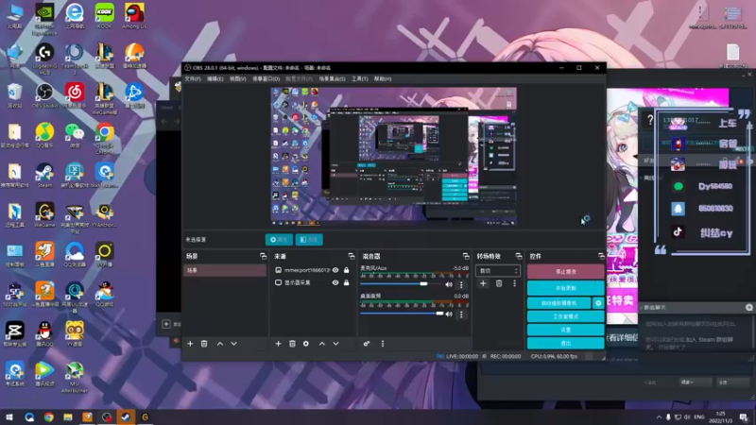The height and width of the screenshot is (425, 756).
Task: Open notification center in the taskbar
Action: (744, 416)
